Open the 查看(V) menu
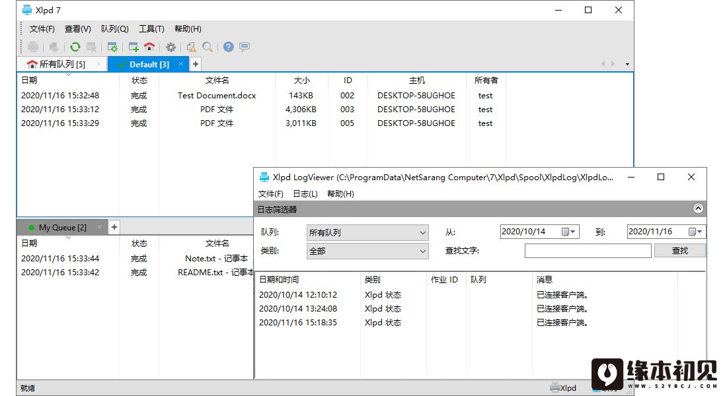Screen dimensions: 727x396 [78, 29]
